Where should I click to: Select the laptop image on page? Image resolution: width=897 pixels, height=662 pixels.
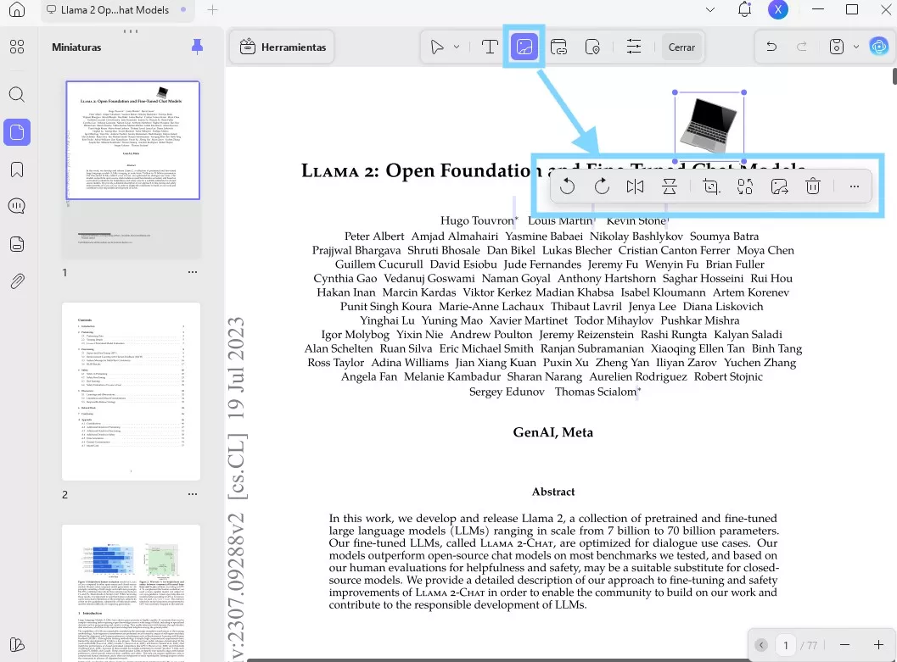709,127
